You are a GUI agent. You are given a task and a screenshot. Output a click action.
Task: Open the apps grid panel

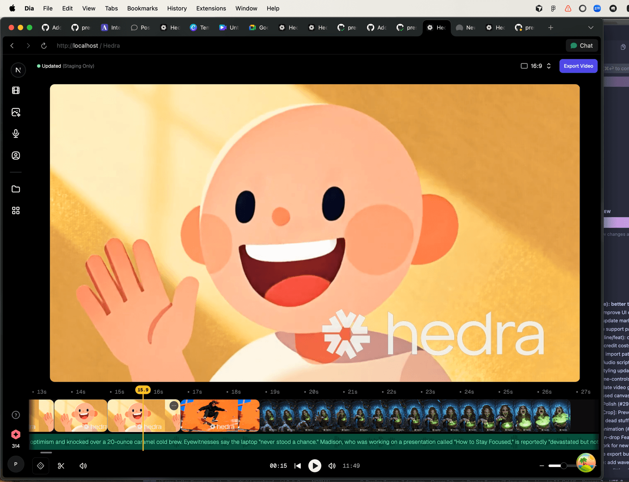[16, 211]
